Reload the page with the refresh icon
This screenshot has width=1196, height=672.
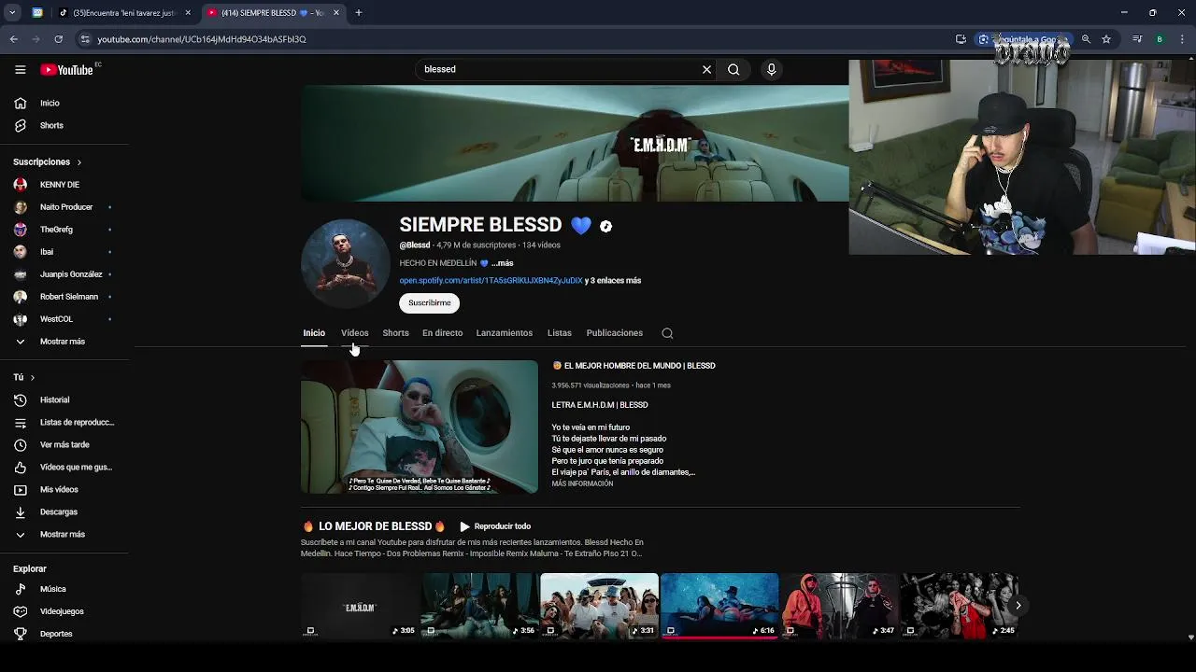coord(58,39)
